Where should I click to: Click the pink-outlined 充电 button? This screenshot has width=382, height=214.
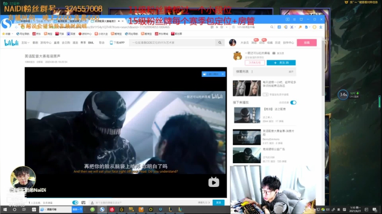tap(255, 63)
